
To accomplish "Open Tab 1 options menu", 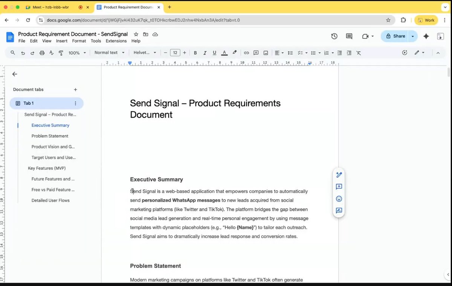I will coord(75,103).
